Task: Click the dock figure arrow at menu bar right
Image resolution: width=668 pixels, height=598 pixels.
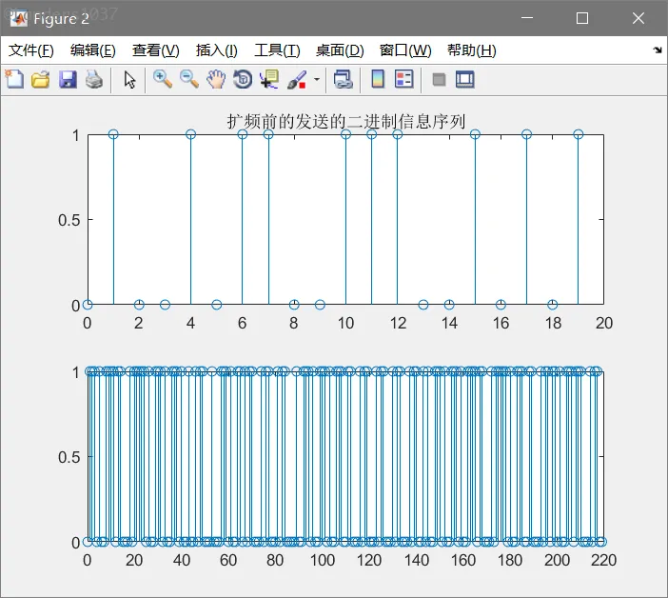Action: point(657,50)
